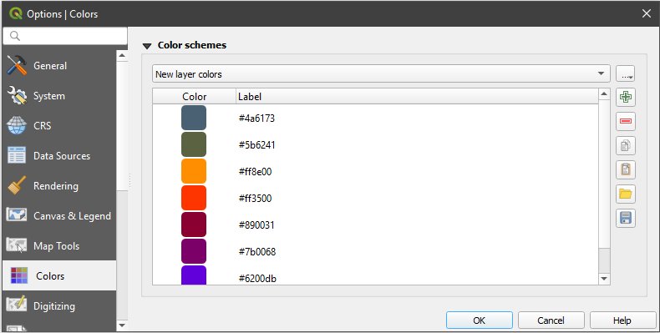Open the Digitizing settings page
Image resolution: width=660 pixels, height=333 pixels.
click(59, 306)
